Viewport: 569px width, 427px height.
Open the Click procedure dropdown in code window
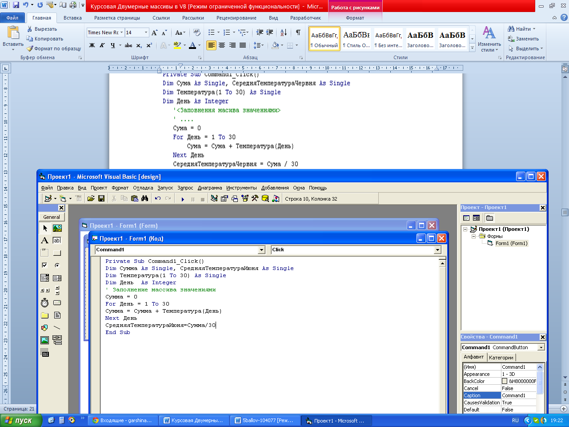tap(438, 250)
